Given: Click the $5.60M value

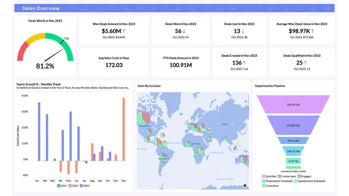Looking at the screenshot, I should 111,31.
